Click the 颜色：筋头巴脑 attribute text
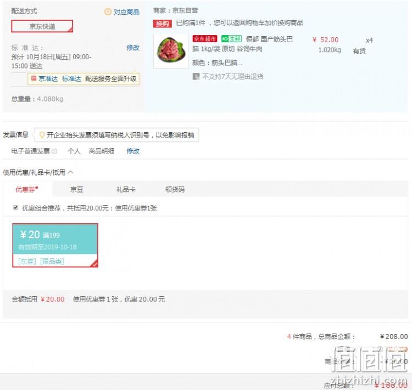Viewport: 412px width, 390px height. coord(218,63)
